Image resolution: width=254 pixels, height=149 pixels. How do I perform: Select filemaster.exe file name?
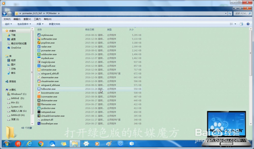click(49, 104)
